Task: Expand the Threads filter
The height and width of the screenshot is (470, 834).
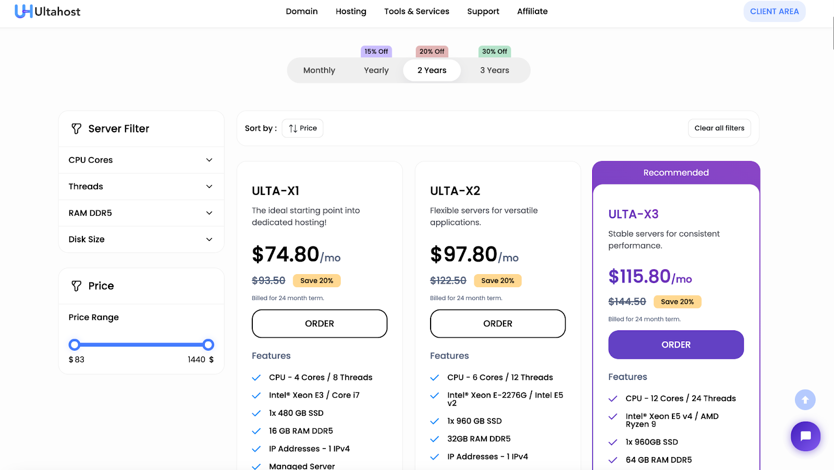Action: (x=141, y=187)
